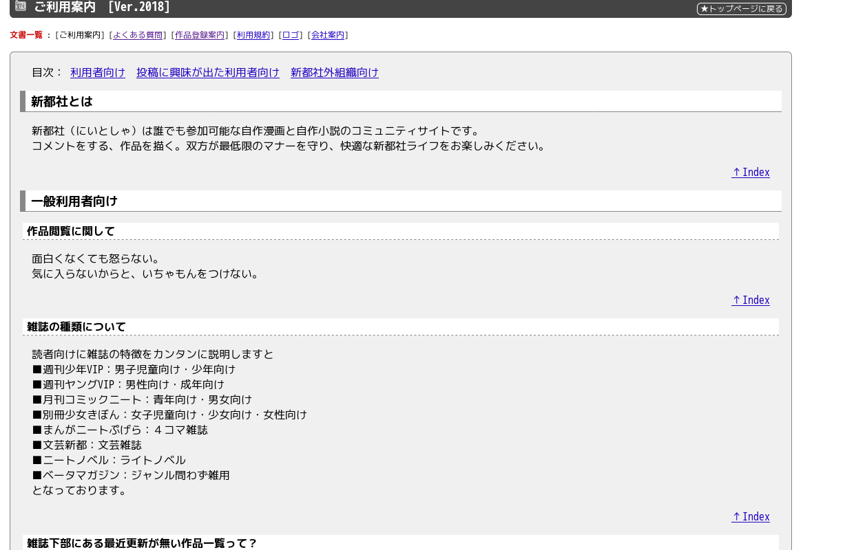Click the line ■月刊コミックニート：青年向け・男女向け
The image size is (845, 550).
142,400
